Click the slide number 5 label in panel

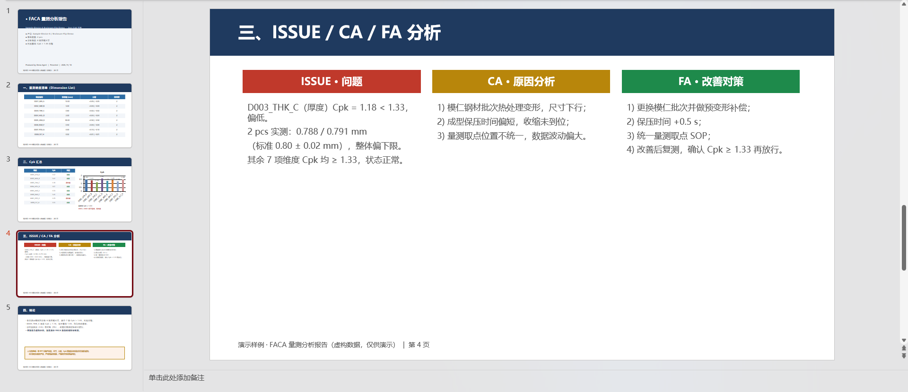(x=8, y=307)
